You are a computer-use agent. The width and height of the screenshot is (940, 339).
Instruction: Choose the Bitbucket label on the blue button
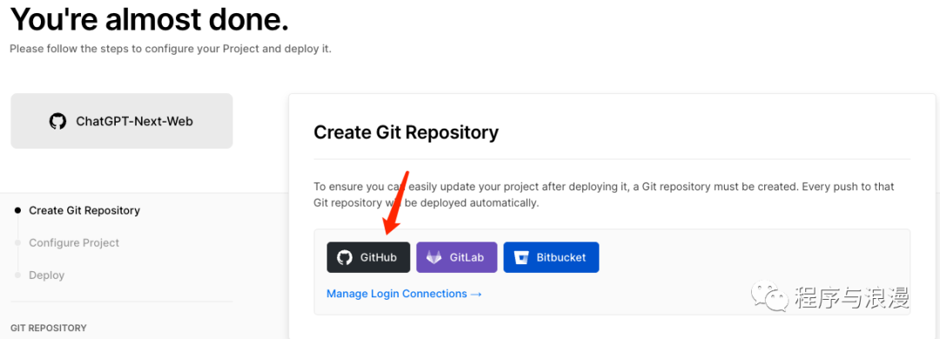click(561, 257)
